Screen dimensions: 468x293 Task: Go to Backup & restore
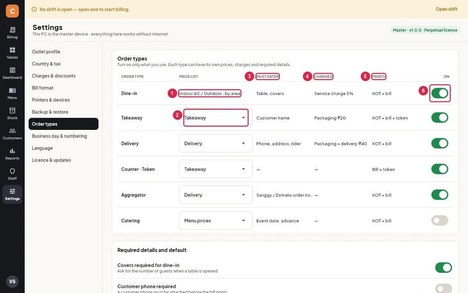(x=63, y=112)
